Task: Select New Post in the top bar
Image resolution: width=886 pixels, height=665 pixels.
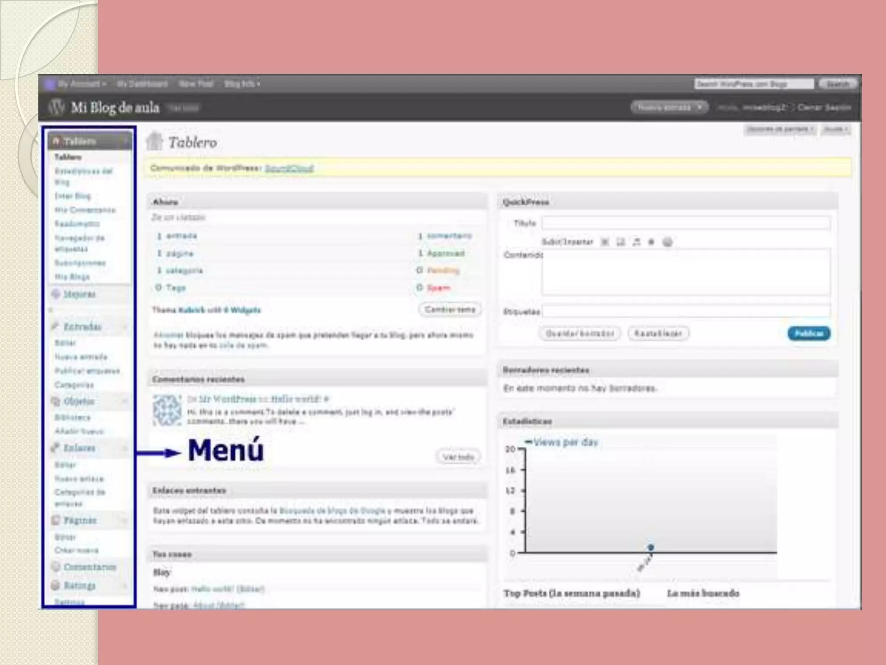Action: coord(196,84)
